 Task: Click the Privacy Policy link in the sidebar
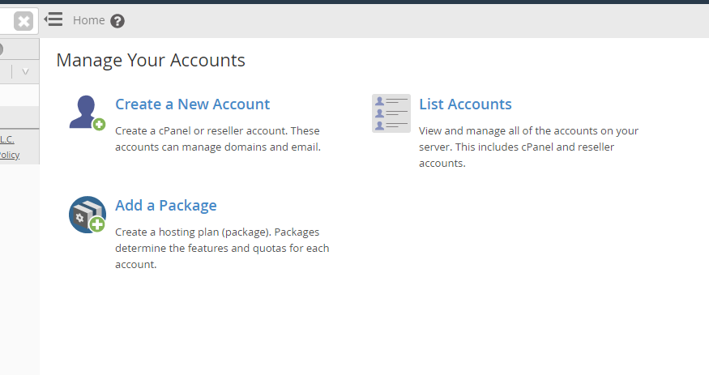tap(9, 155)
